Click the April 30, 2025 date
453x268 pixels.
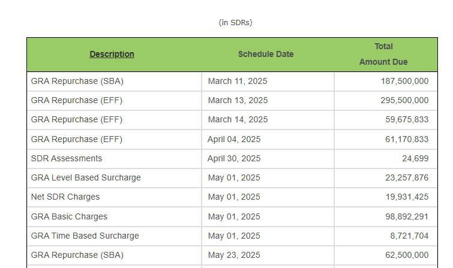coord(234,158)
